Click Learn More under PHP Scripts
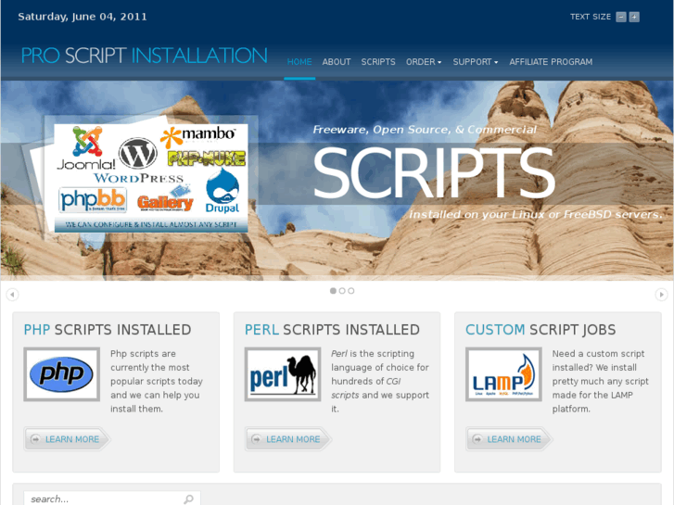The height and width of the screenshot is (505, 674). [x=67, y=439]
